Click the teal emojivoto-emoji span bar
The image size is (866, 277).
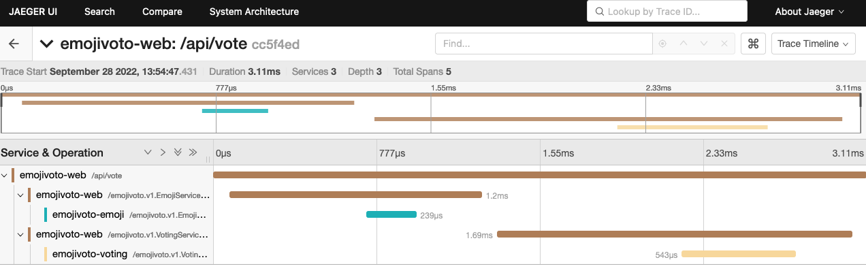click(391, 214)
